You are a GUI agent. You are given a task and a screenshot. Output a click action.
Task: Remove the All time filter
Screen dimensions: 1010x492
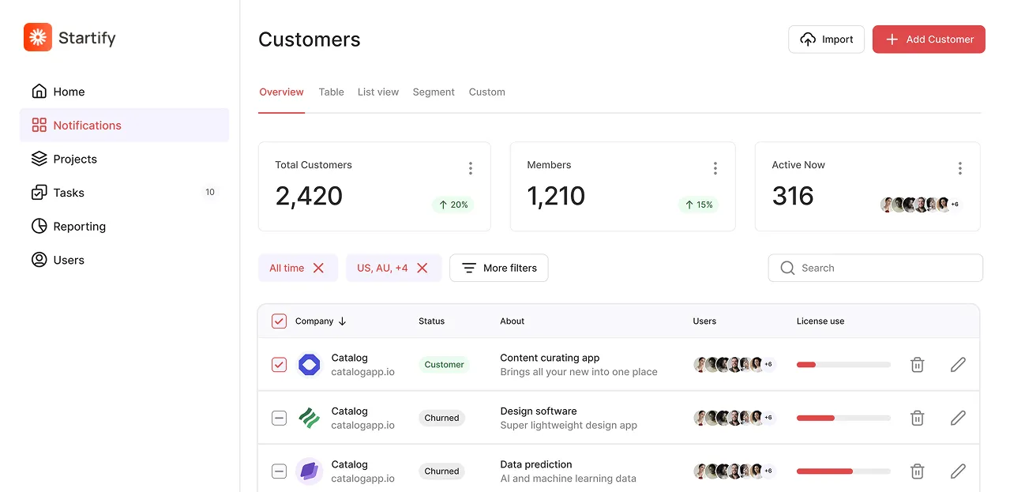318,268
